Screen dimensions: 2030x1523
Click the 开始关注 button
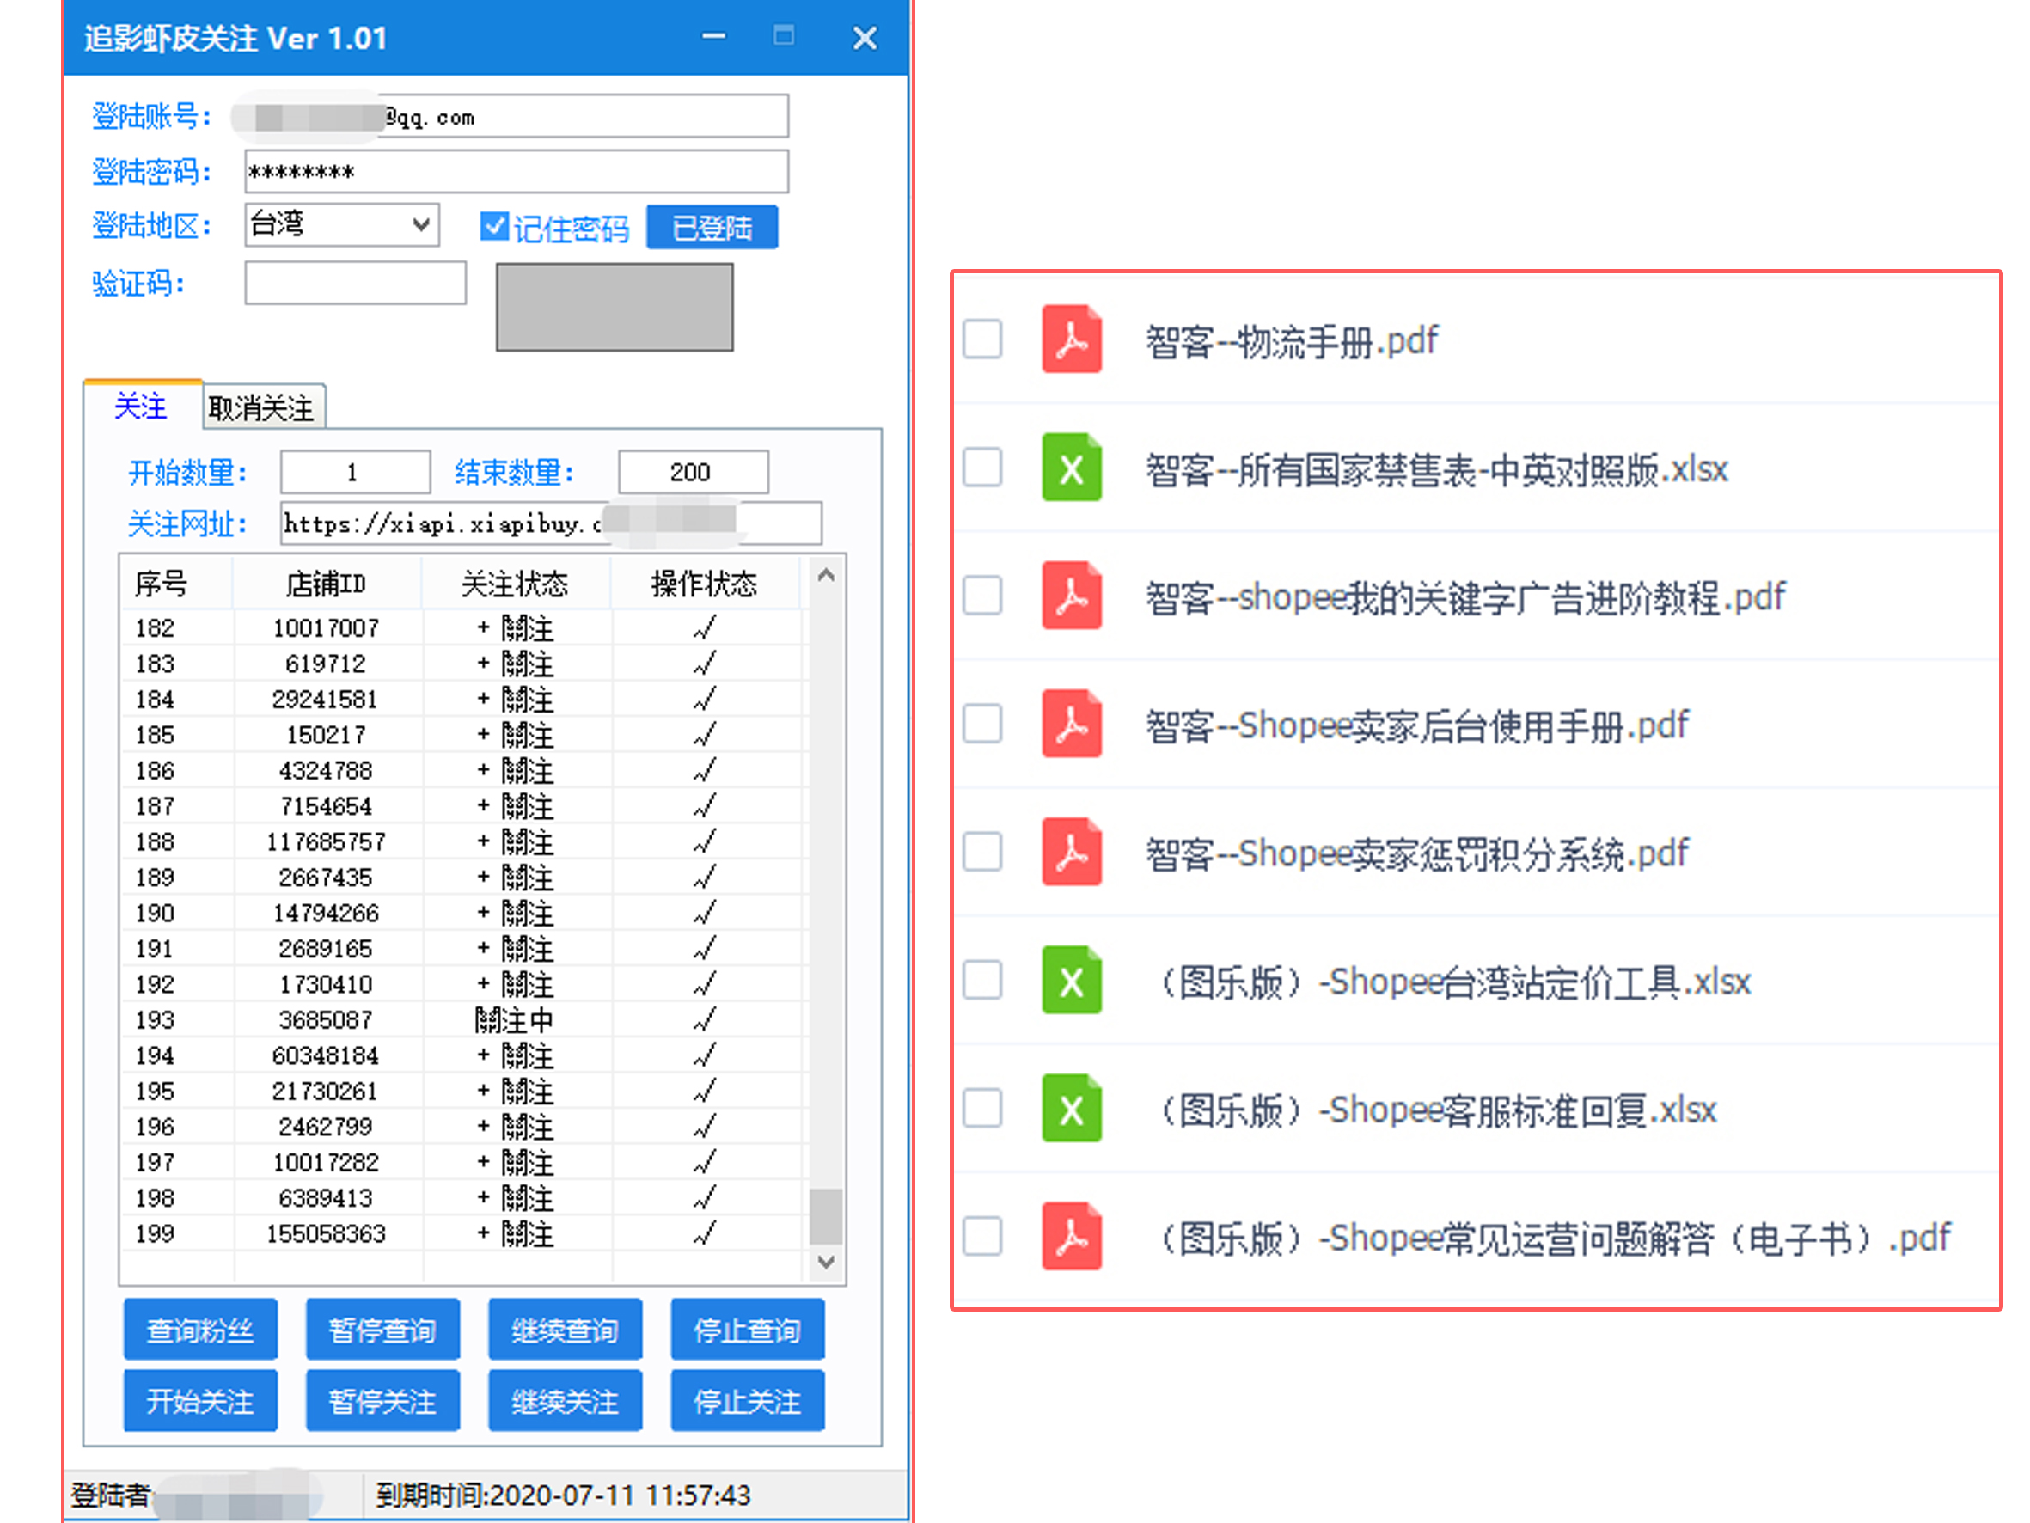tap(200, 1401)
